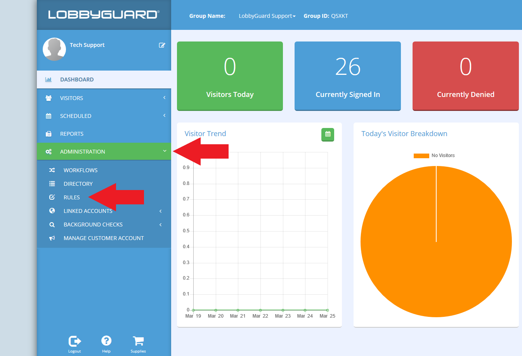Click the Mar 25 data point
522x356 pixels.
[328, 310]
